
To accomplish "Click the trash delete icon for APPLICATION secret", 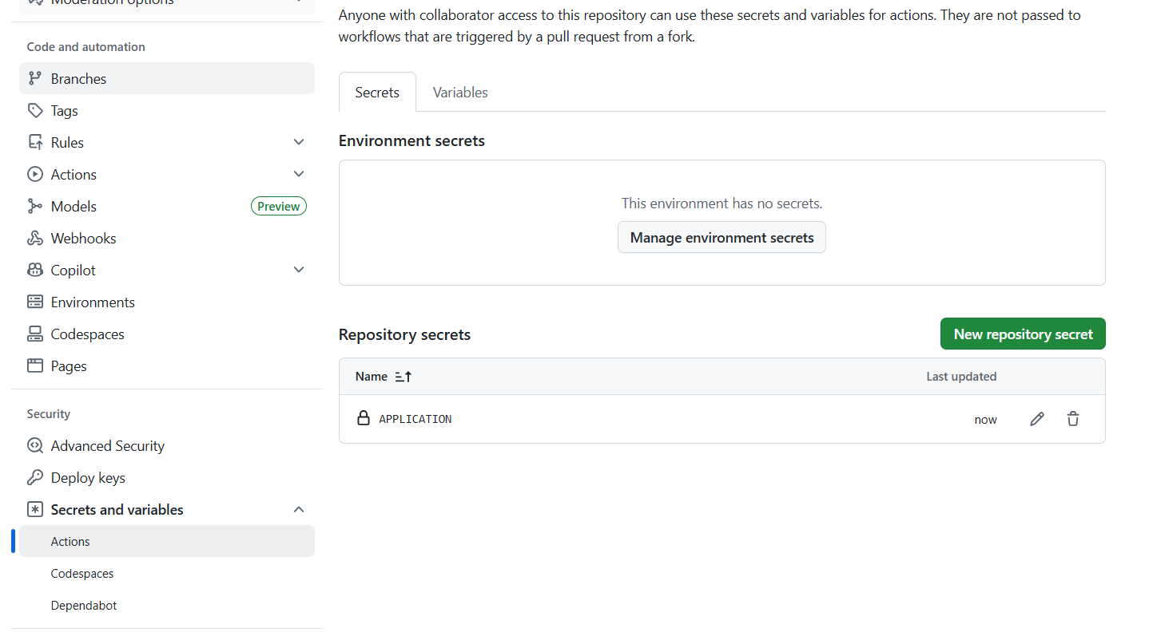I will click(1072, 419).
